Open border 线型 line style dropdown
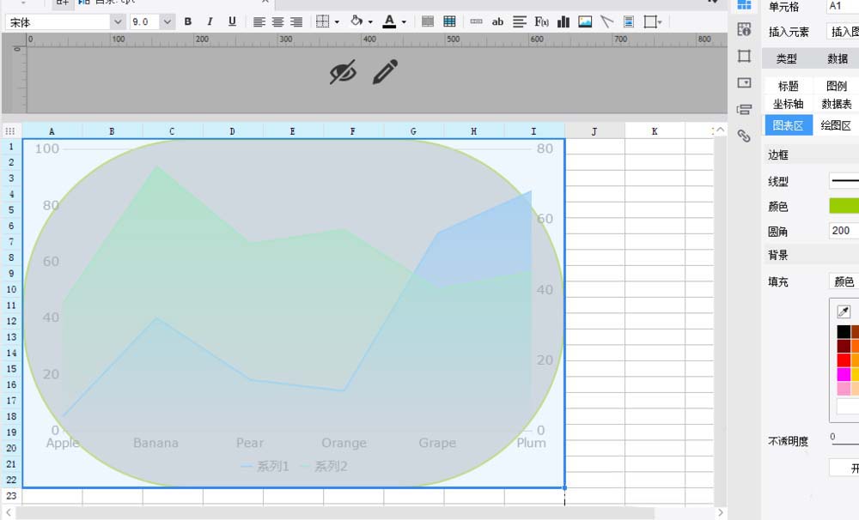The image size is (859, 520). tap(844, 180)
